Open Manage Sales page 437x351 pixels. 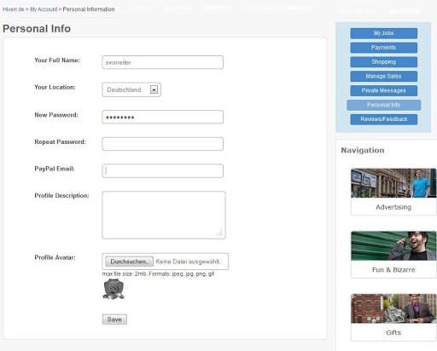pyautogui.click(x=384, y=76)
